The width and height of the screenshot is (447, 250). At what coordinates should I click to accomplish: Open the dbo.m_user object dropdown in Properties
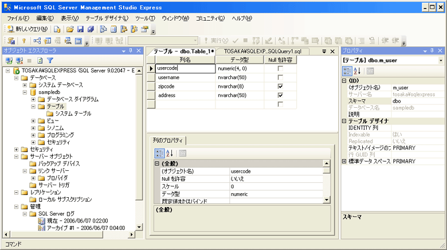pos(441,61)
